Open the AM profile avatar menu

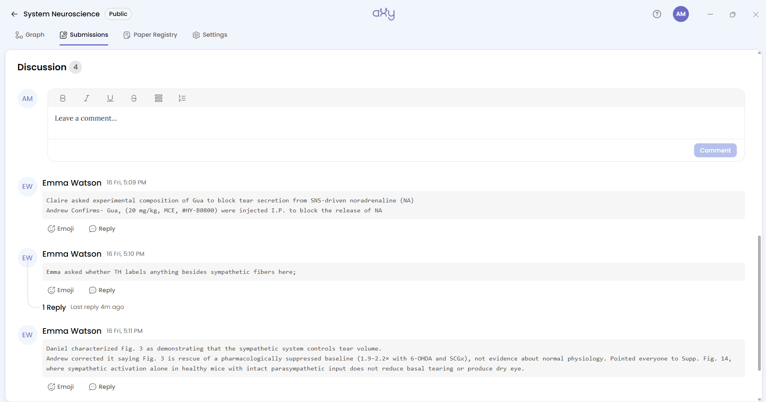[681, 14]
